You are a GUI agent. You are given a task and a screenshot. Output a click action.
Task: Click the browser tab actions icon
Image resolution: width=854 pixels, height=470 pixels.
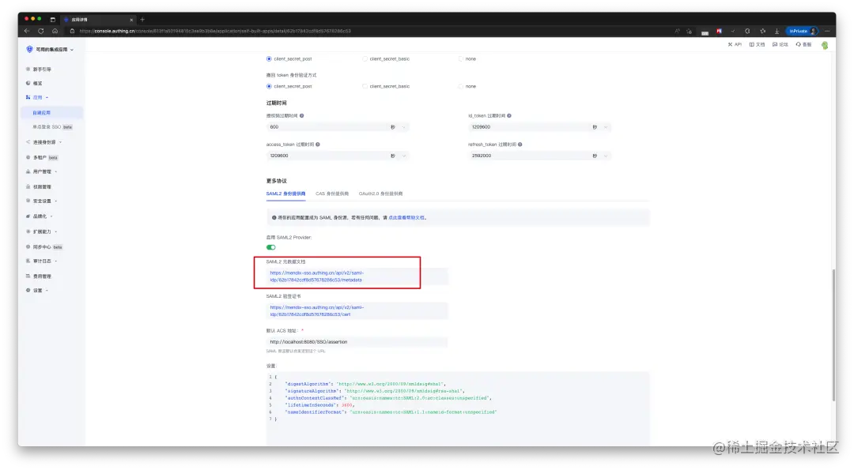pyautogui.click(x=53, y=19)
